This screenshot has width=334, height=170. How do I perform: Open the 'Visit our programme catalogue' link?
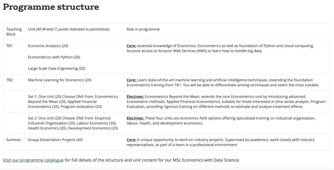(x=33, y=160)
